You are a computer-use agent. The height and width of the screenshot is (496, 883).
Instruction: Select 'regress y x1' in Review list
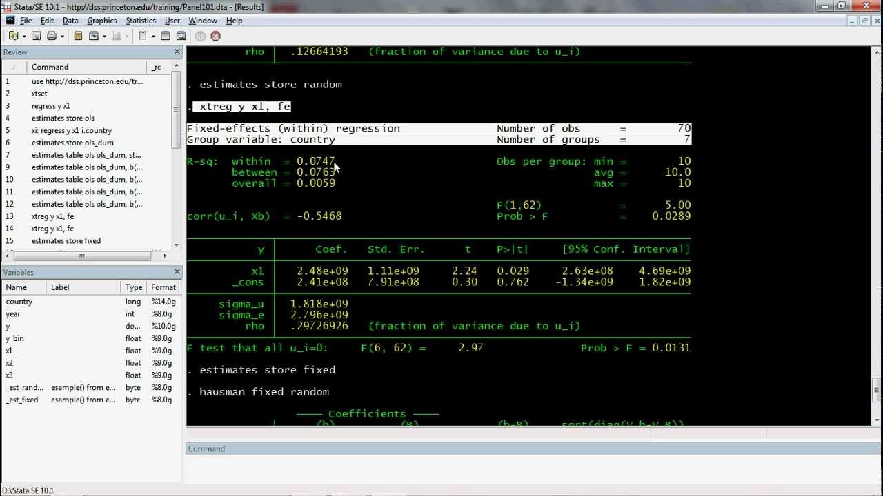[x=50, y=106]
